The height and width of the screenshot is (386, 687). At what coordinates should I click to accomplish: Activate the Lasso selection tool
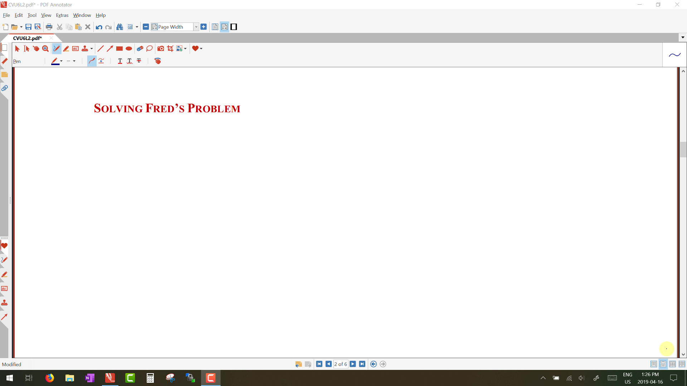(150, 49)
